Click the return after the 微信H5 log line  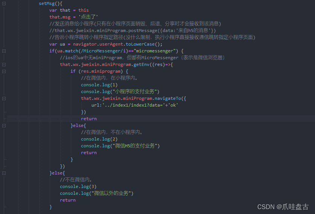88,153
